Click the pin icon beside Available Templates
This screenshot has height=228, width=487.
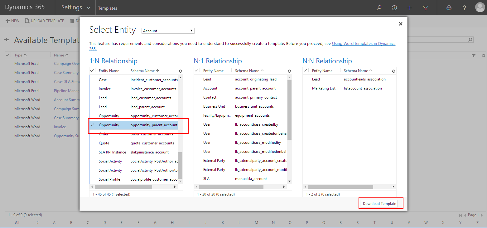coord(7,40)
